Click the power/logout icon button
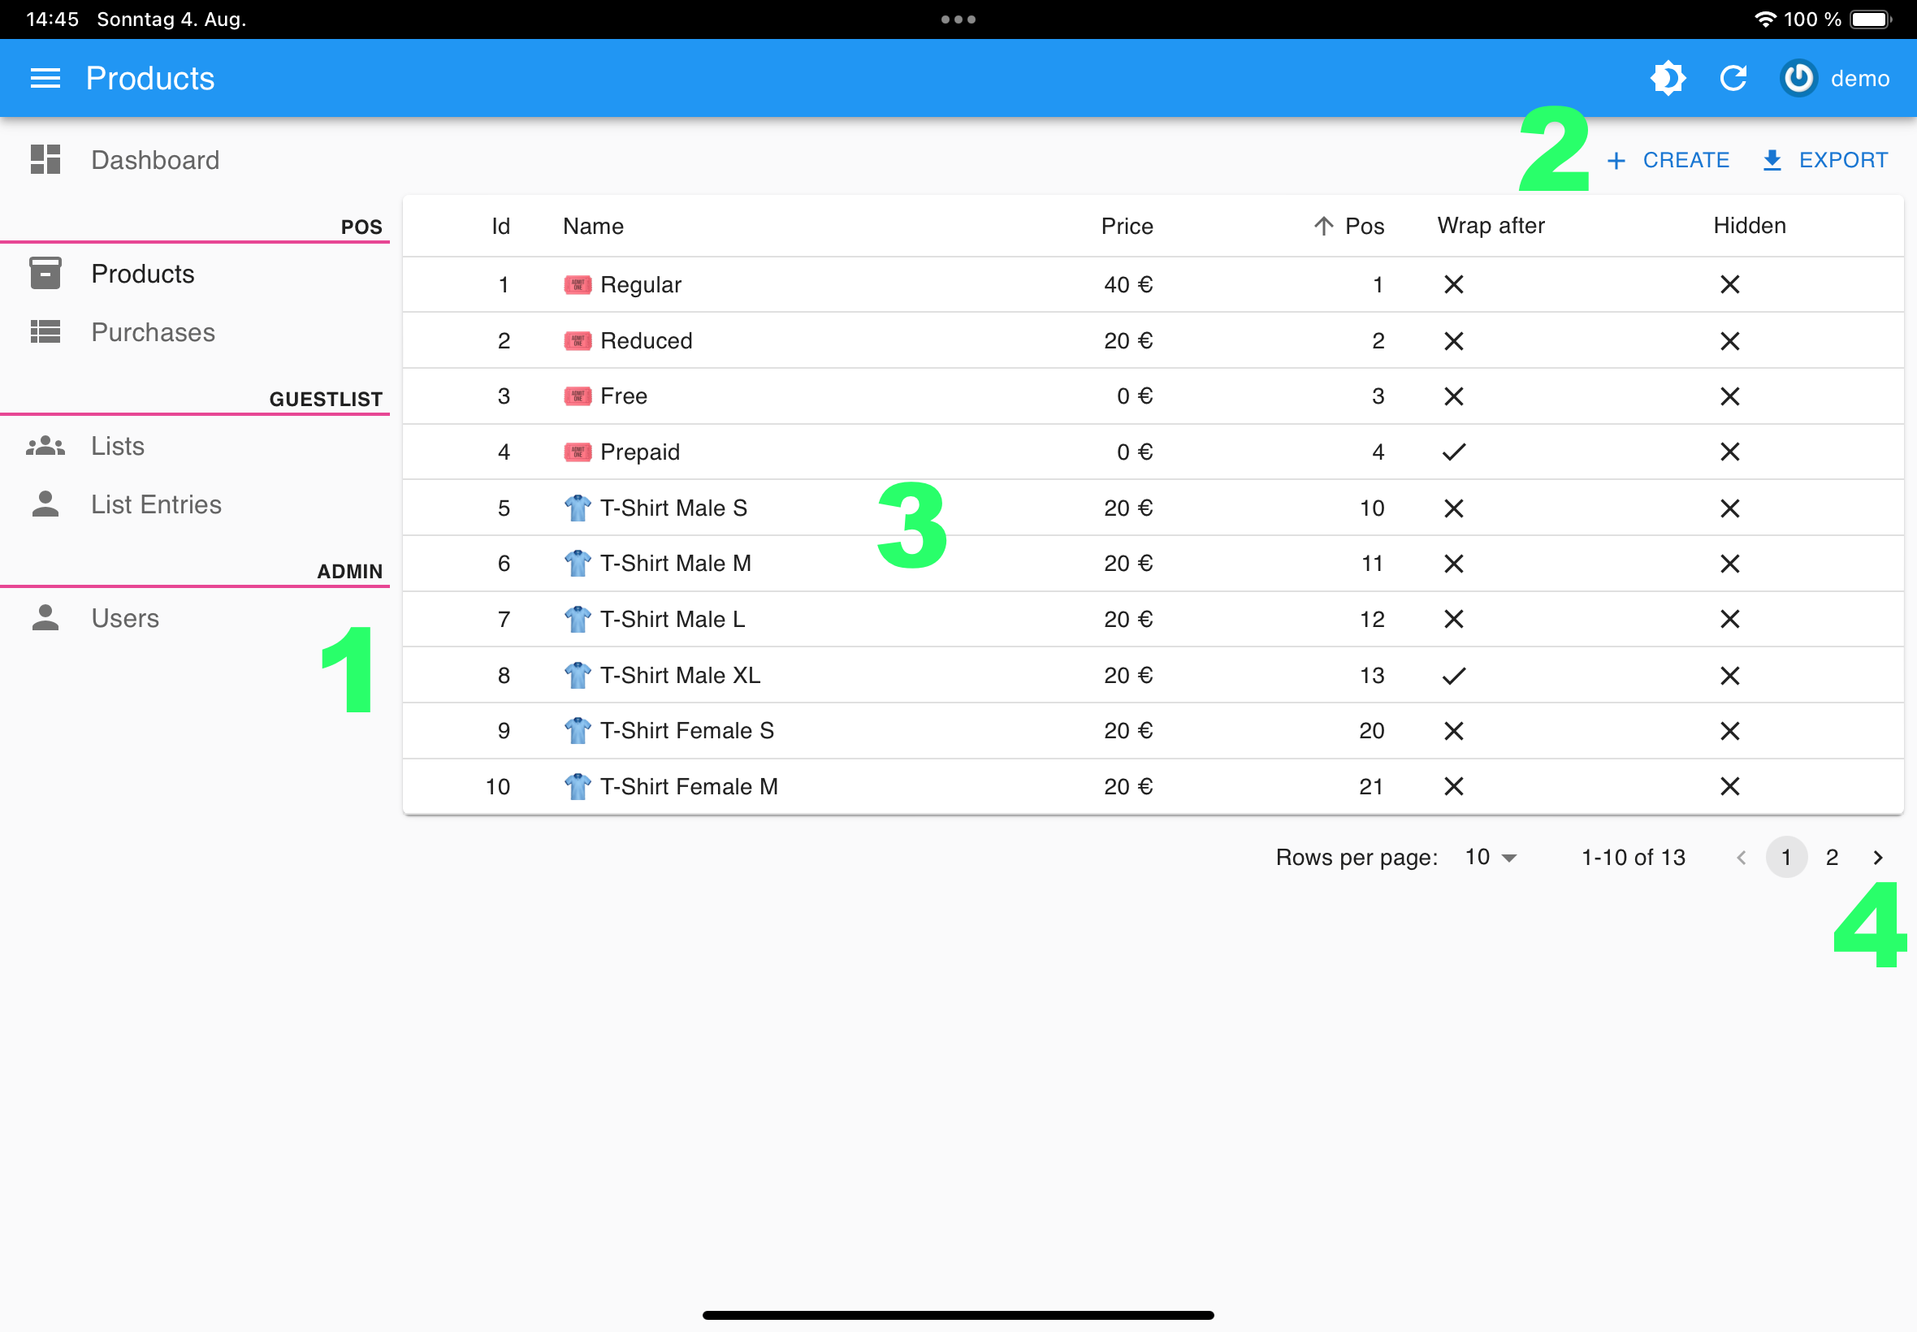Viewport: 1917px width, 1332px height. coord(1794,79)
